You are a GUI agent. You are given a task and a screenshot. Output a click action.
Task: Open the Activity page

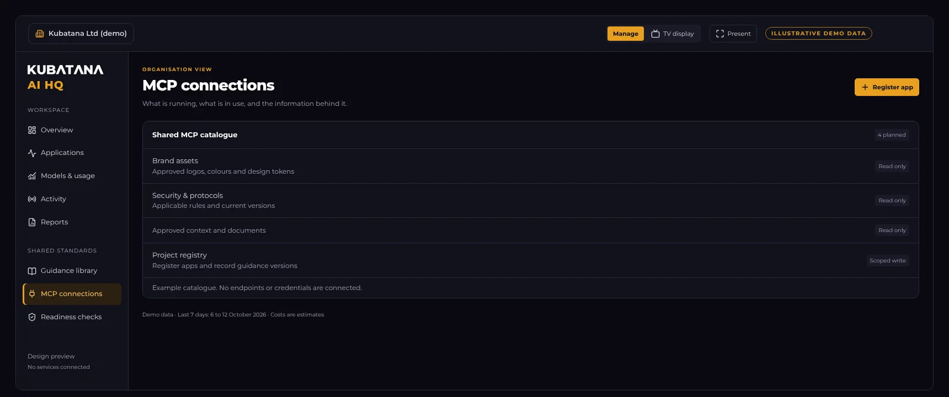[x=72, y=199]
